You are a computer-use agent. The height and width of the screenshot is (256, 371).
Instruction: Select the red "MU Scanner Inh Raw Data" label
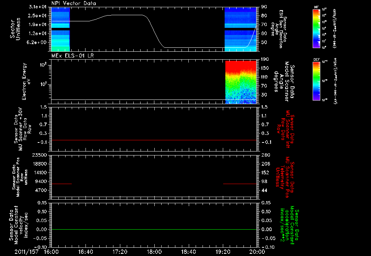285,129
